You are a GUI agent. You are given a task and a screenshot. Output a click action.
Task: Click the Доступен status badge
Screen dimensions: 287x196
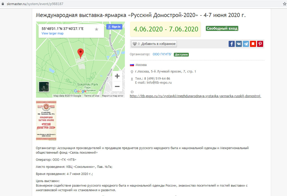[x=181, y=55]
